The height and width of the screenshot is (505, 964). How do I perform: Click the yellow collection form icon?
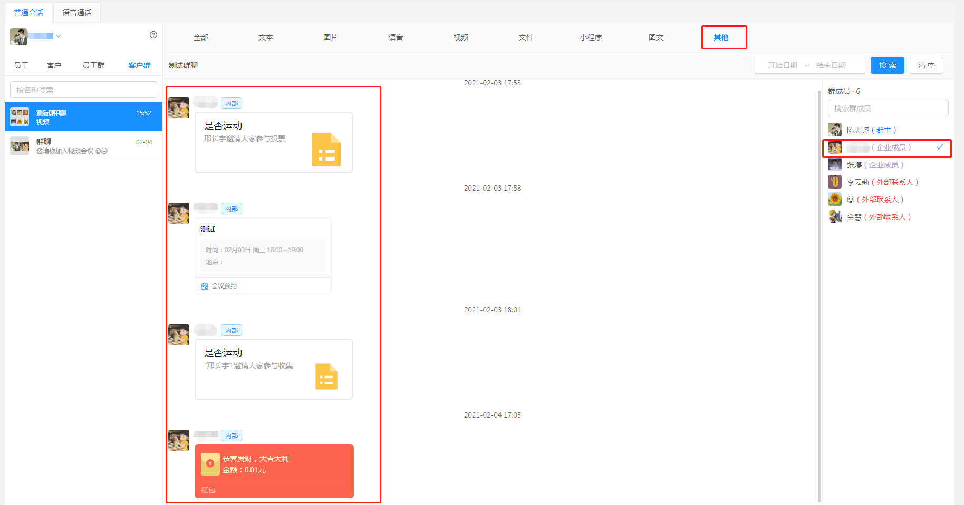tap(326, 377)
